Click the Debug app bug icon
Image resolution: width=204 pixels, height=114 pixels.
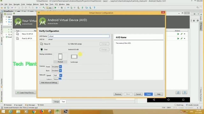[x=62, y=8]
